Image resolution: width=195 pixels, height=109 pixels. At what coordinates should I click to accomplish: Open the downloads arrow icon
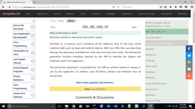(x=171, y=7)
